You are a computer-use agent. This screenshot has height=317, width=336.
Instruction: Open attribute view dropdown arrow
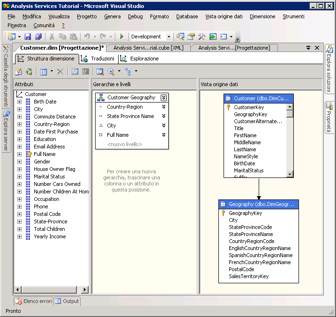(52, 71)
